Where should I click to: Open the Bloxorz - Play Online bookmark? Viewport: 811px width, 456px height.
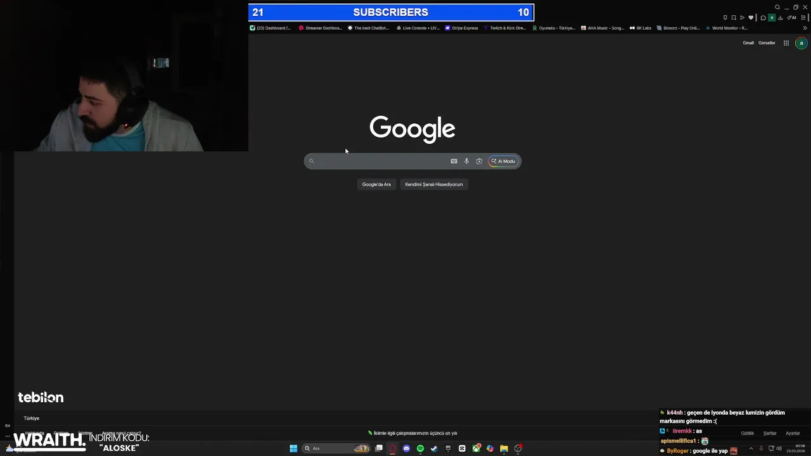(x=678, y=28)
